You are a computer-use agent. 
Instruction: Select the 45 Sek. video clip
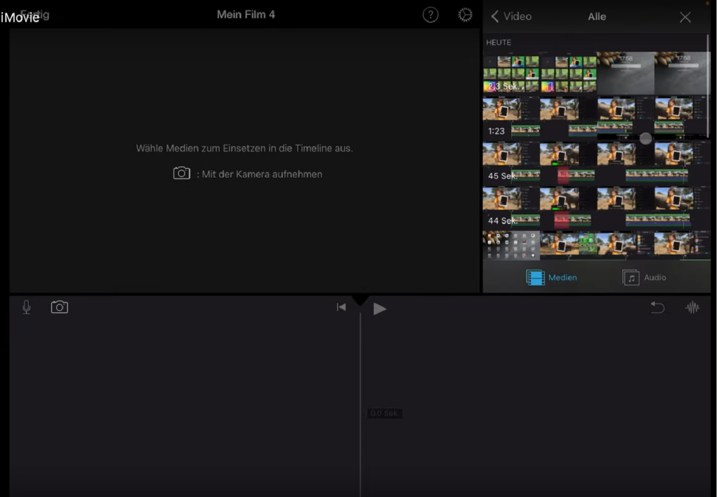595,162
